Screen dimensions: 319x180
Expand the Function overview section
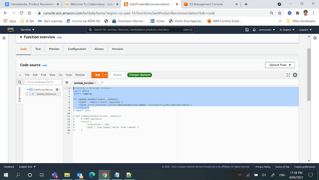point(21,37)
